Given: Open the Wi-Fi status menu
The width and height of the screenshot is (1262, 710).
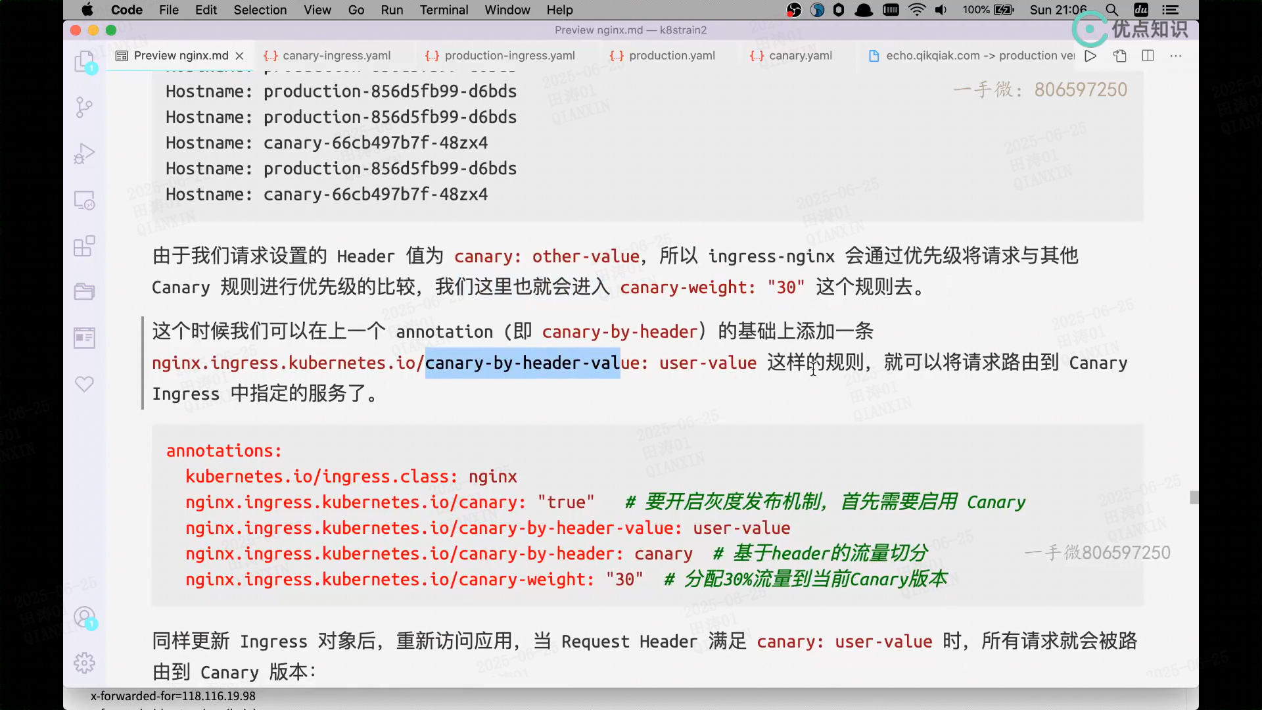Looking at the screenshot, I should (916, 10).
